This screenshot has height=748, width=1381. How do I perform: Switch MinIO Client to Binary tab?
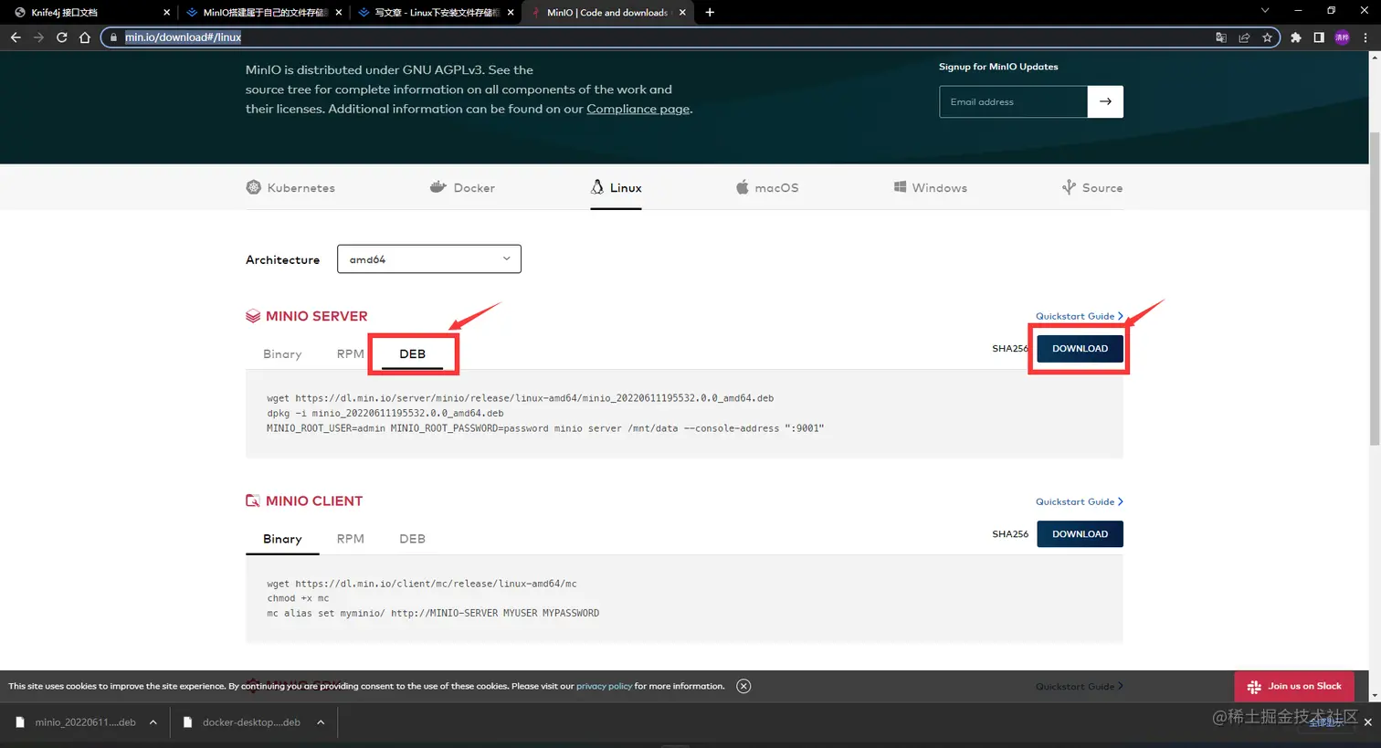pos(282,539)
